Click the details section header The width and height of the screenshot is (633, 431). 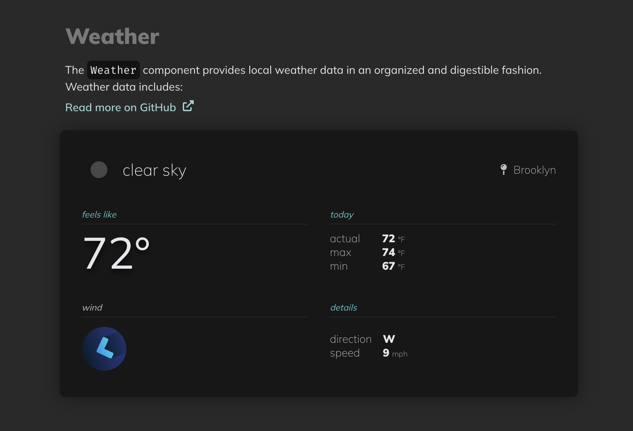point(344,307)
